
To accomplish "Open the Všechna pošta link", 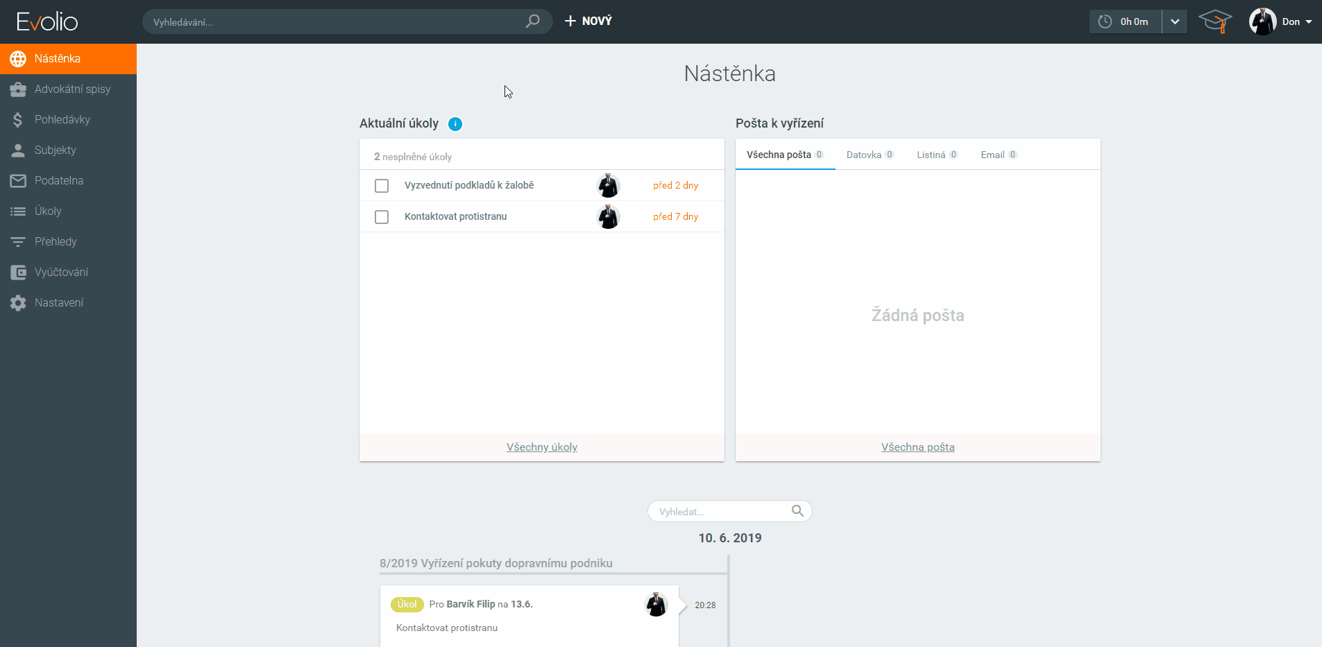I will pos(917,447).
